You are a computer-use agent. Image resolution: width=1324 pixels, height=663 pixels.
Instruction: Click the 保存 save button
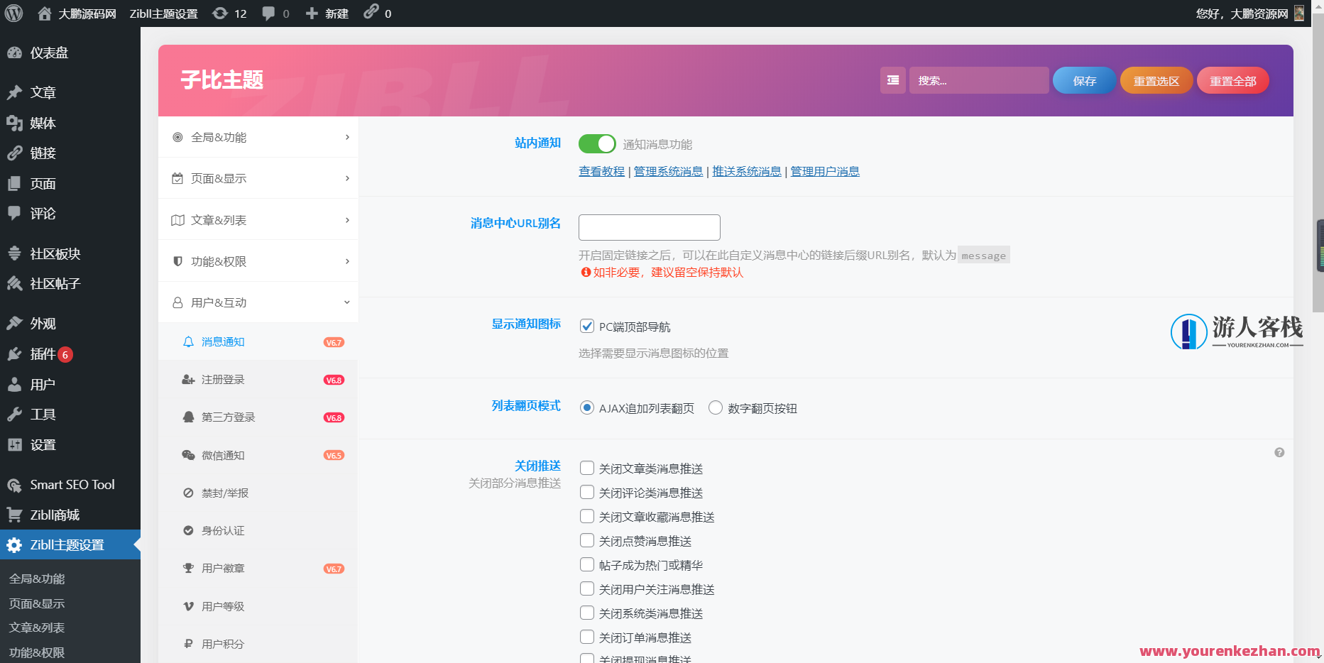tap(1083, 80)
